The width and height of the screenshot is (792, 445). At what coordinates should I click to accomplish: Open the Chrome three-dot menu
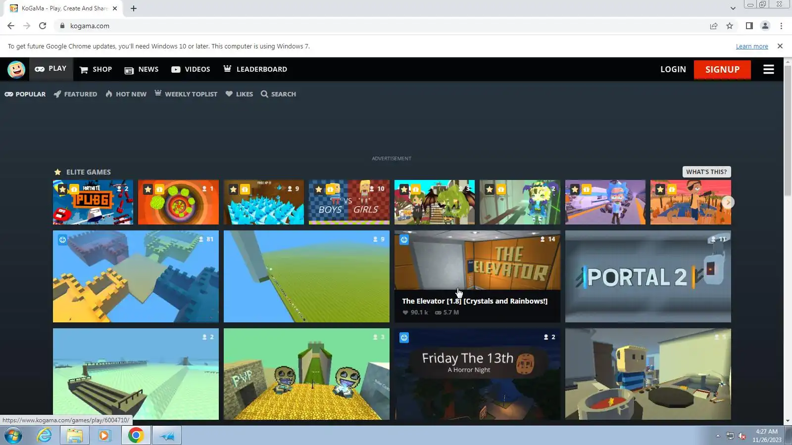point(781,26)
